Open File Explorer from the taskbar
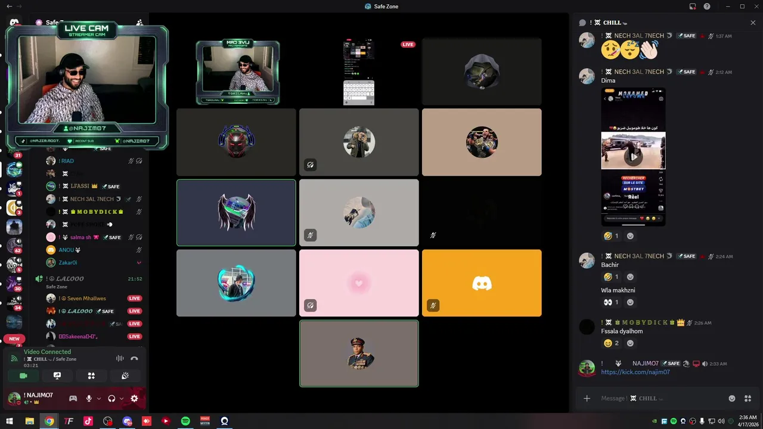The width and height of the screenshot is (763, 429). click(29, 421)
